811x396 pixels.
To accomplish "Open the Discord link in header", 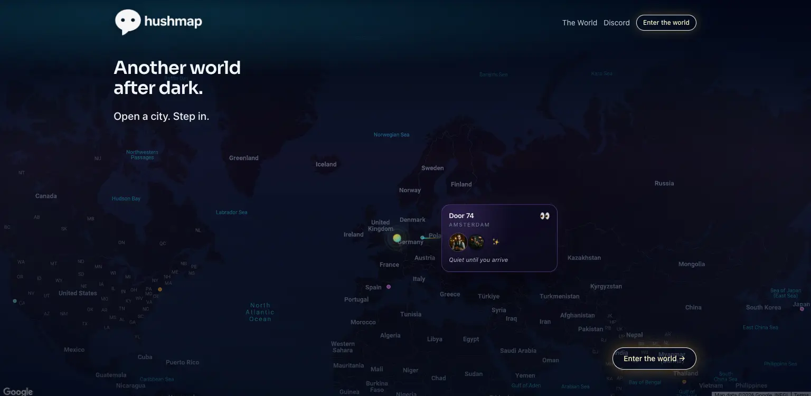I will 616,23.
